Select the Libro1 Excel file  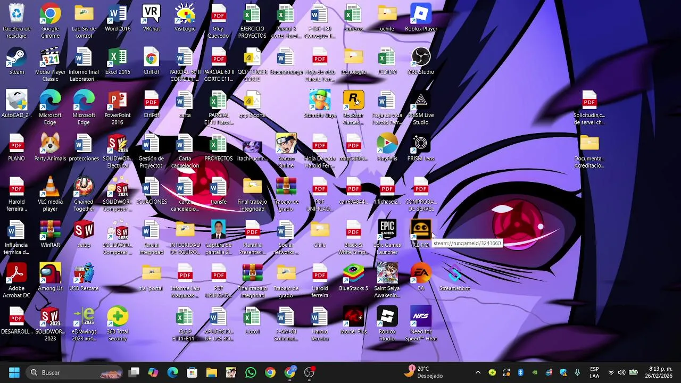pos(252,320)
